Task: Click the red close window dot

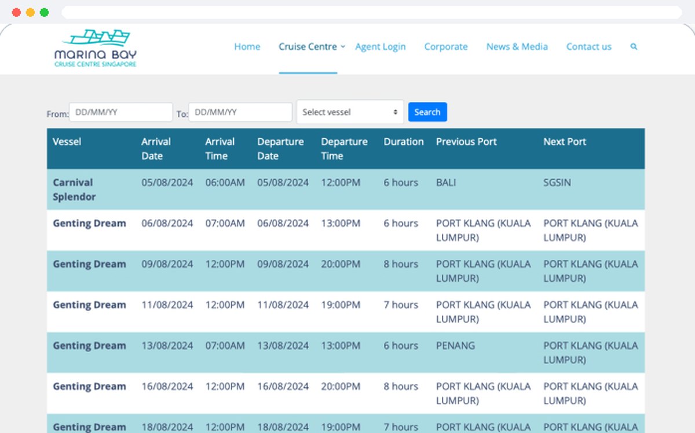Action: click(16, 12)
